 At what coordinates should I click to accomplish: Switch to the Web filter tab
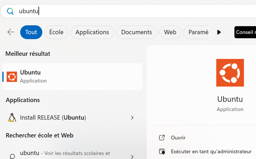pyautogui.click(x=170, y=32)
